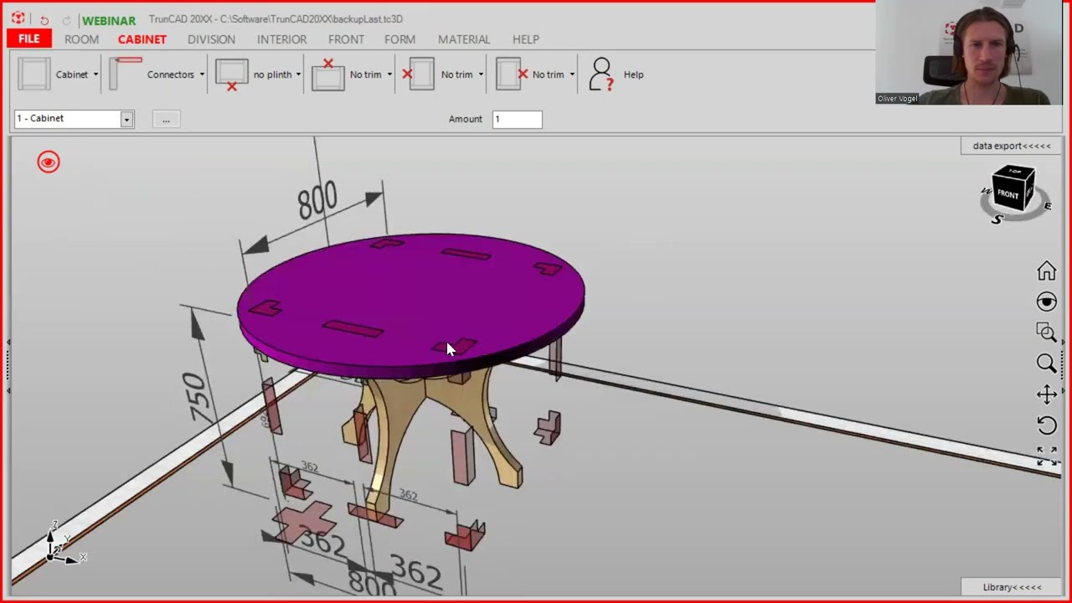This screenshot has height=603, width=1072.
Task: Expand the Connectors dropdown arrow
Action: point(202,75)
